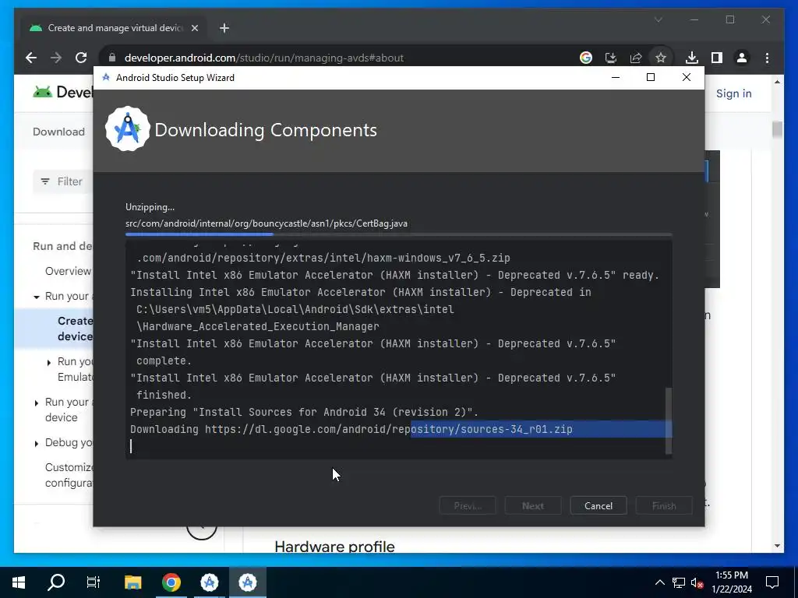Click the active Android Studio taskbar icon

pos(247,582)
